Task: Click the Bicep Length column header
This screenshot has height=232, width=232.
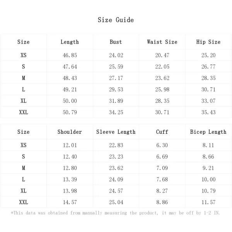Action: pos(208,132)
